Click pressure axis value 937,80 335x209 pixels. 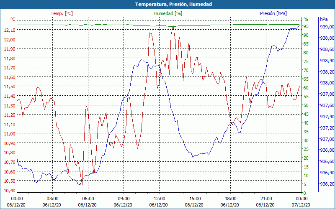pyautogui.click(x=326, y=94)
